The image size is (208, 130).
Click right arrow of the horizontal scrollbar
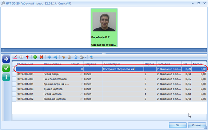point(205,50)
